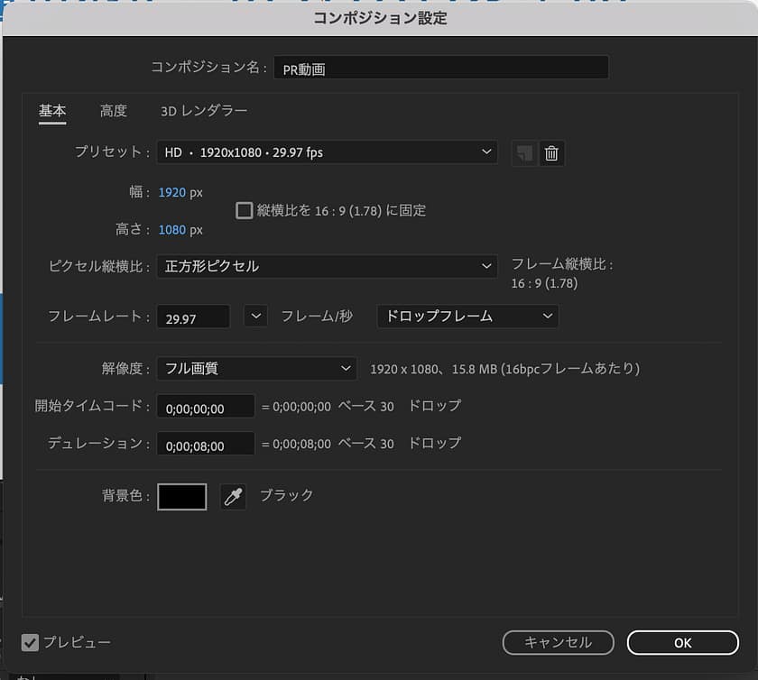Switch to the 高度 tab

click(113, 111)
